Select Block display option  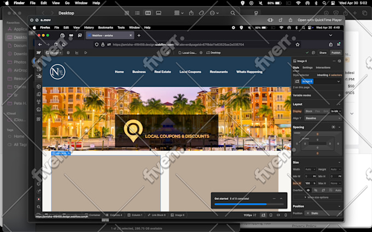(x=309, y=111)
